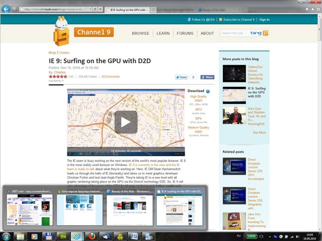Click the five-star rating stars
Screen dimensions: 322x241
(x=58, y=77)
